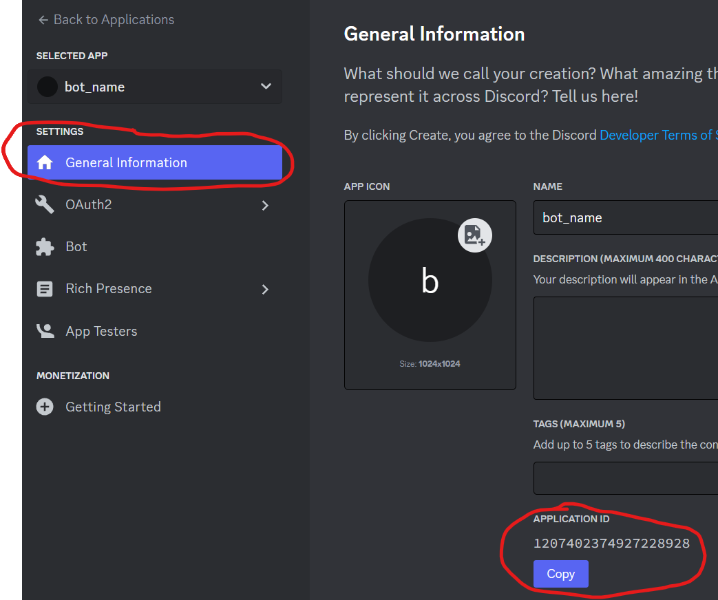Click the SELECTED APP label
The height and width of the screenshot is (600, 718).
pyautogui.click(x=72, y=56)
